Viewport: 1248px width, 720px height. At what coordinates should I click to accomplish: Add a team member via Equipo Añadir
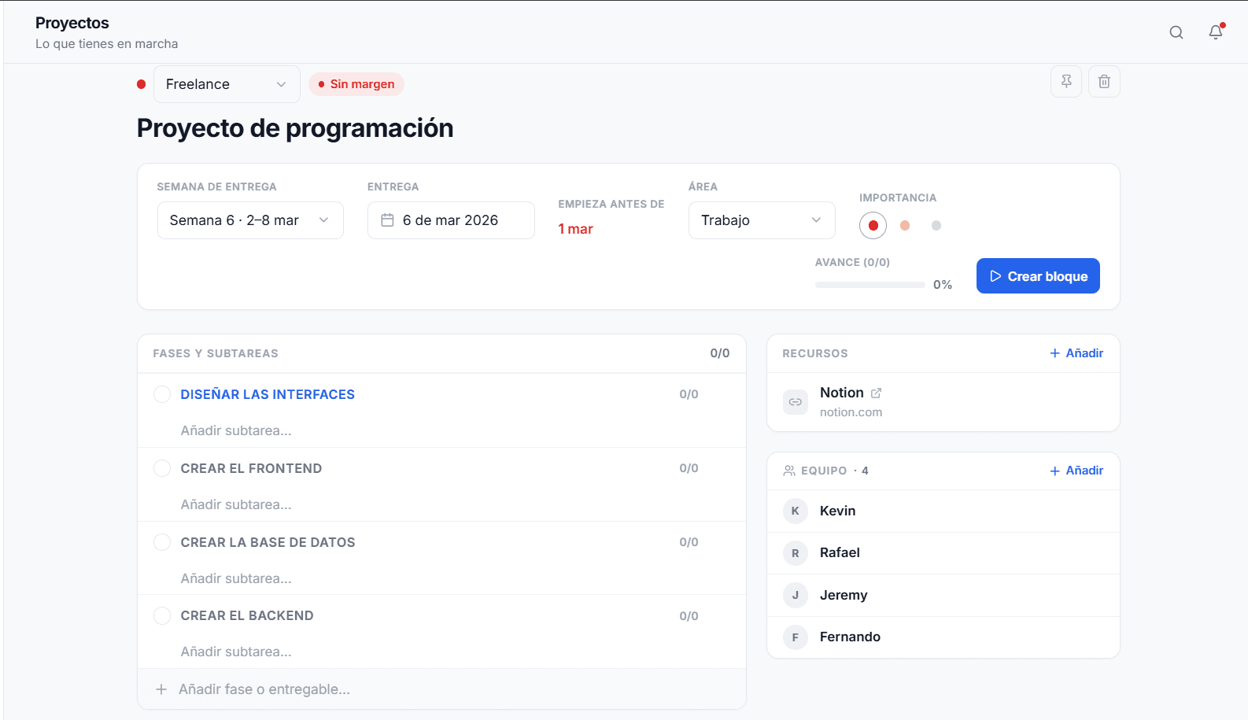[1076, 471]
